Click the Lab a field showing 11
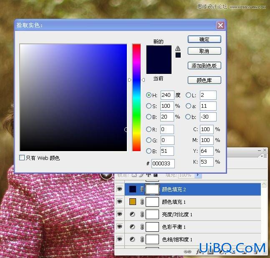The height and width of the screenshot is (258, 270). (x=208, y=106)
